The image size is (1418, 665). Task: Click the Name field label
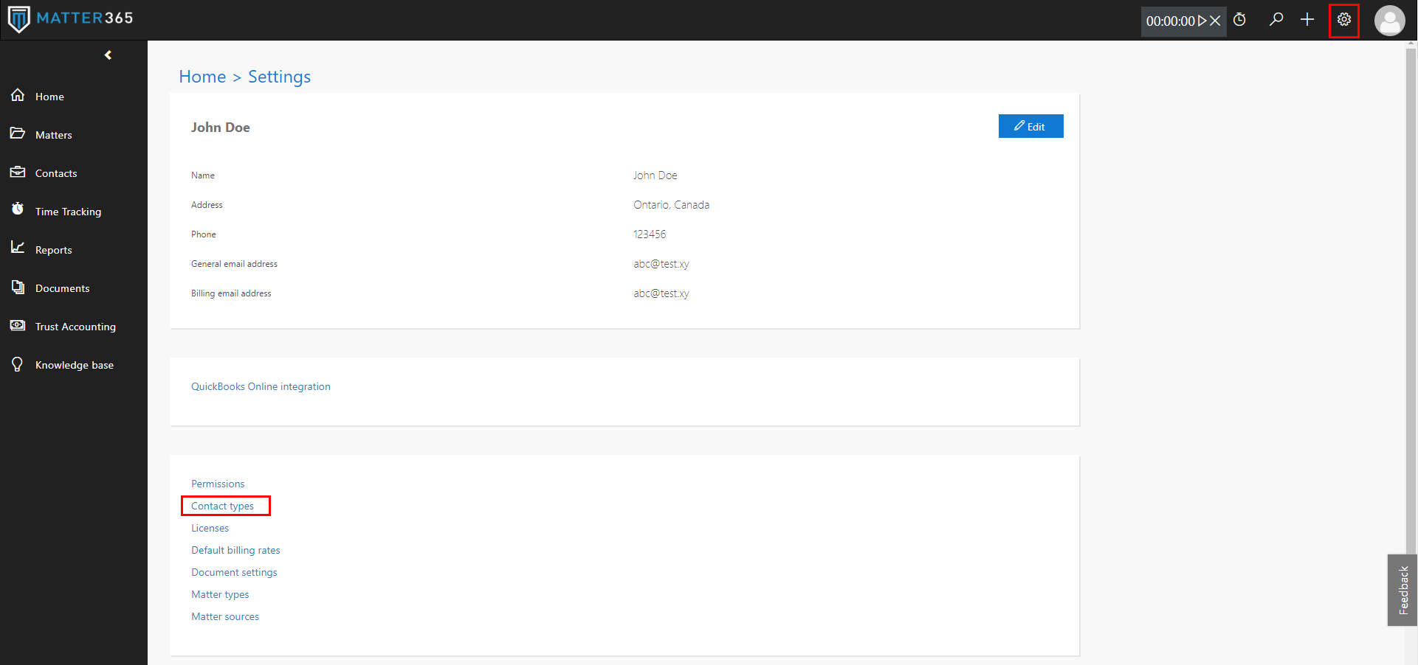[x=203, y=175]
